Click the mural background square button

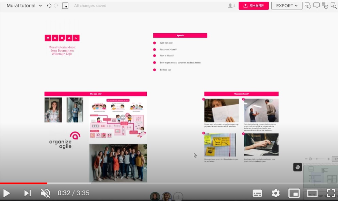65,6
